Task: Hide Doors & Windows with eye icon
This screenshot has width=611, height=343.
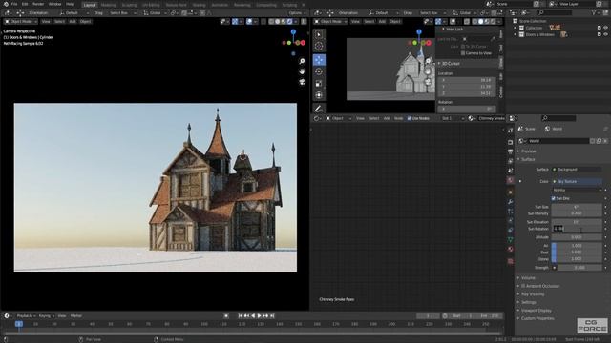Action: click(605, 34)
